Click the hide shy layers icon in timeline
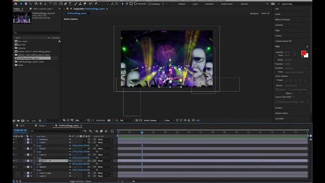 pos(96,131)
